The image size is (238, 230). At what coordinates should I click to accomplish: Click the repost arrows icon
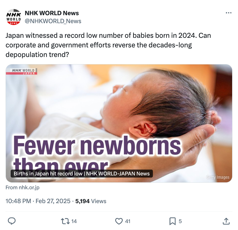click(65, 221)
